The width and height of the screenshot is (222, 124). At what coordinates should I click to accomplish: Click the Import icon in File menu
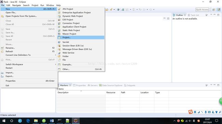[2, 73]
